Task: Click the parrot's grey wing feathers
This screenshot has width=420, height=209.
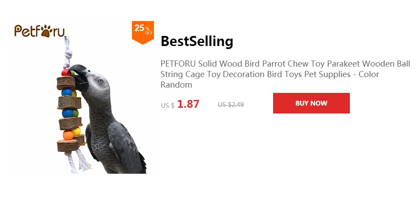Action: (x=122, y=145)
